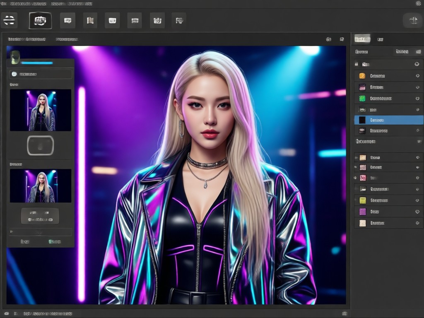
Task: Click the second title bar text group
Action: click(x=72, y=4)
